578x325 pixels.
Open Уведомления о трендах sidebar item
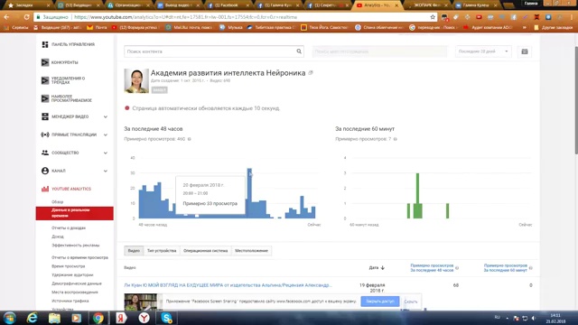[x=68, y=80]
